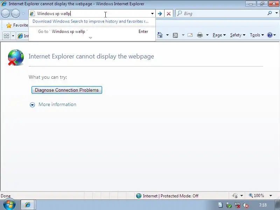Viewport: 280px width, 210px height.
Task: Click the Print toolbar icon
Action: 199,35
